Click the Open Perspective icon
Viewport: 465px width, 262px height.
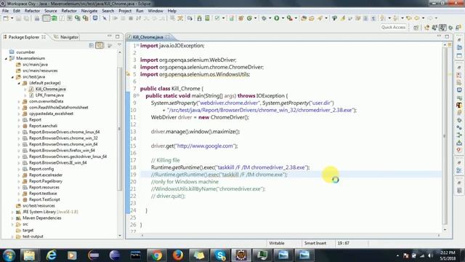pyautogui.click(x=416, y=28)
